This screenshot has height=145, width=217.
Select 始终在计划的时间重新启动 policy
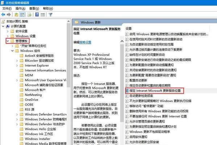click(x=147, y=55)
